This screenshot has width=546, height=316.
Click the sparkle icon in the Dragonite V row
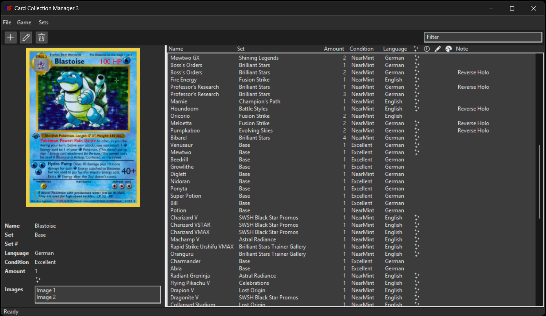[x=417, y=297]
